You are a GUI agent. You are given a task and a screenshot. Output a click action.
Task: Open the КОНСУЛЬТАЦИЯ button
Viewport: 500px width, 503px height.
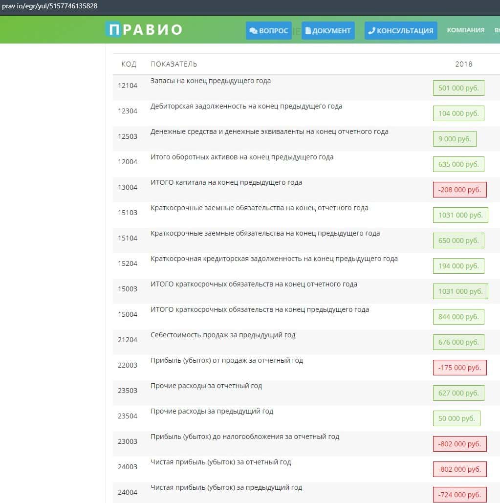[401, 30]
